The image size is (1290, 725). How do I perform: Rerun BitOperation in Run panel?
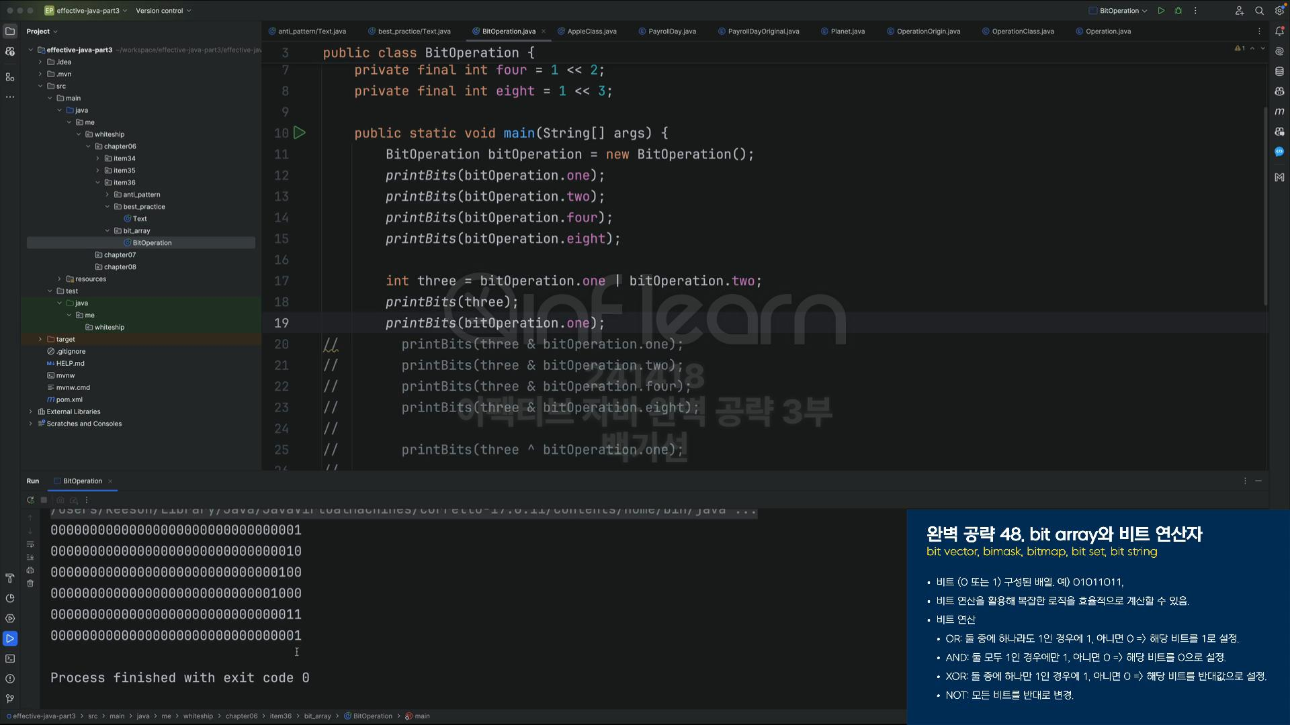pos(30,500)
